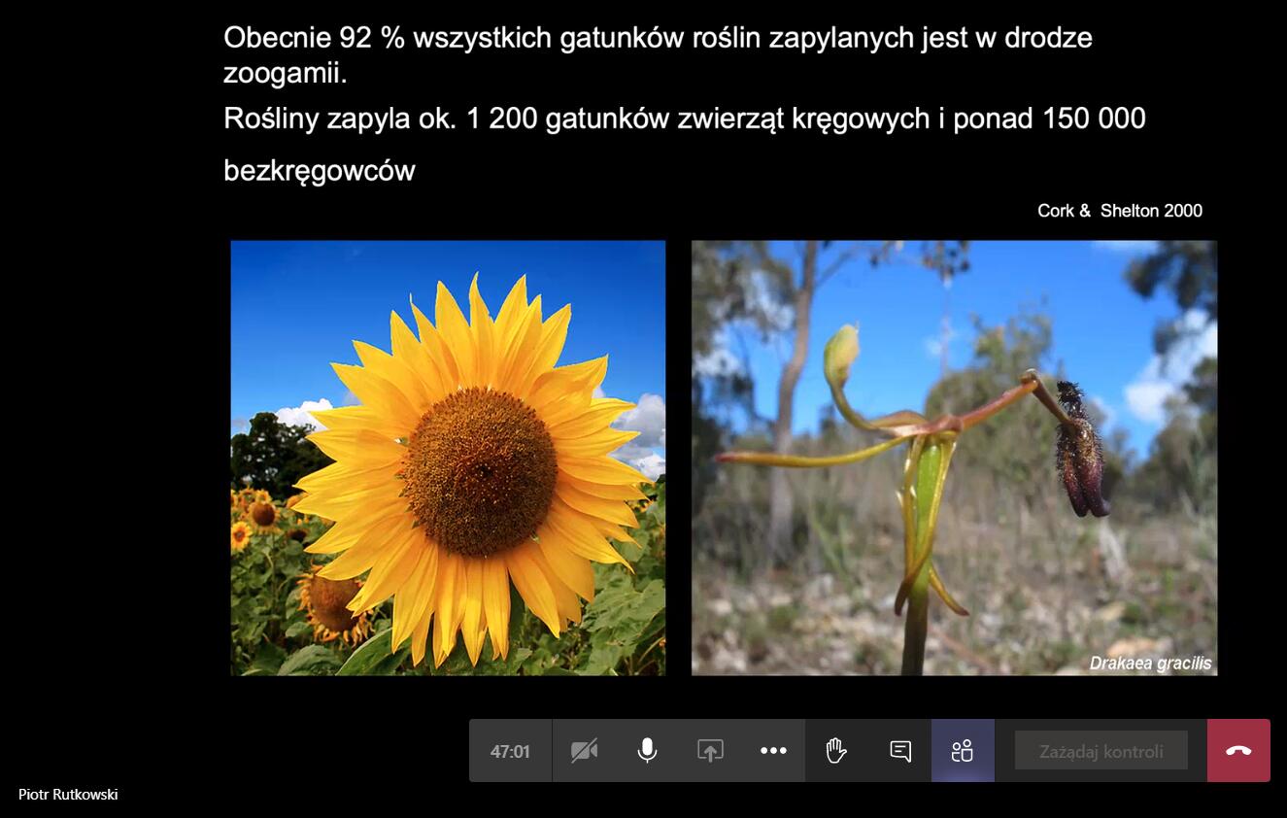Click the 47:01 meeting timer
The image size is (1287, 818).
tap(510, 751)
